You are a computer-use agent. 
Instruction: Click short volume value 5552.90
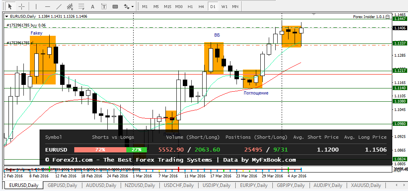pos(171,150)
